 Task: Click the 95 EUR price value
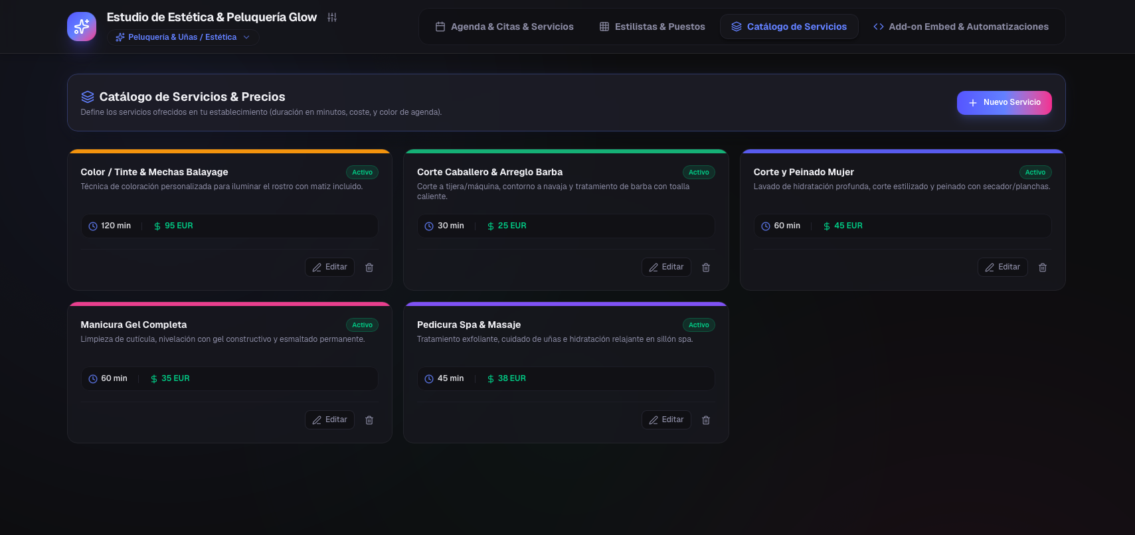point(179,226)
